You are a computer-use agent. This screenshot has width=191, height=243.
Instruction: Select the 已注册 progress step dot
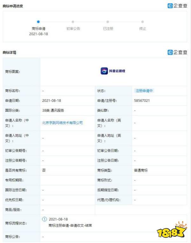(108, 22)
